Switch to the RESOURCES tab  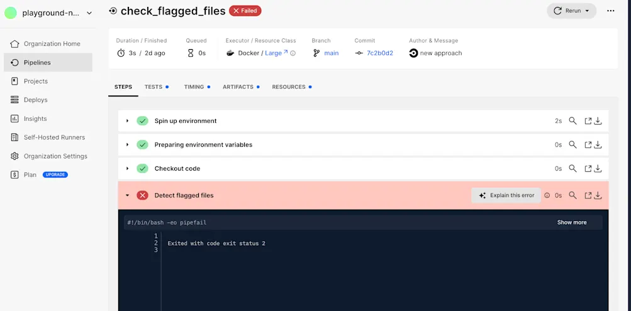tap(292, 87)
